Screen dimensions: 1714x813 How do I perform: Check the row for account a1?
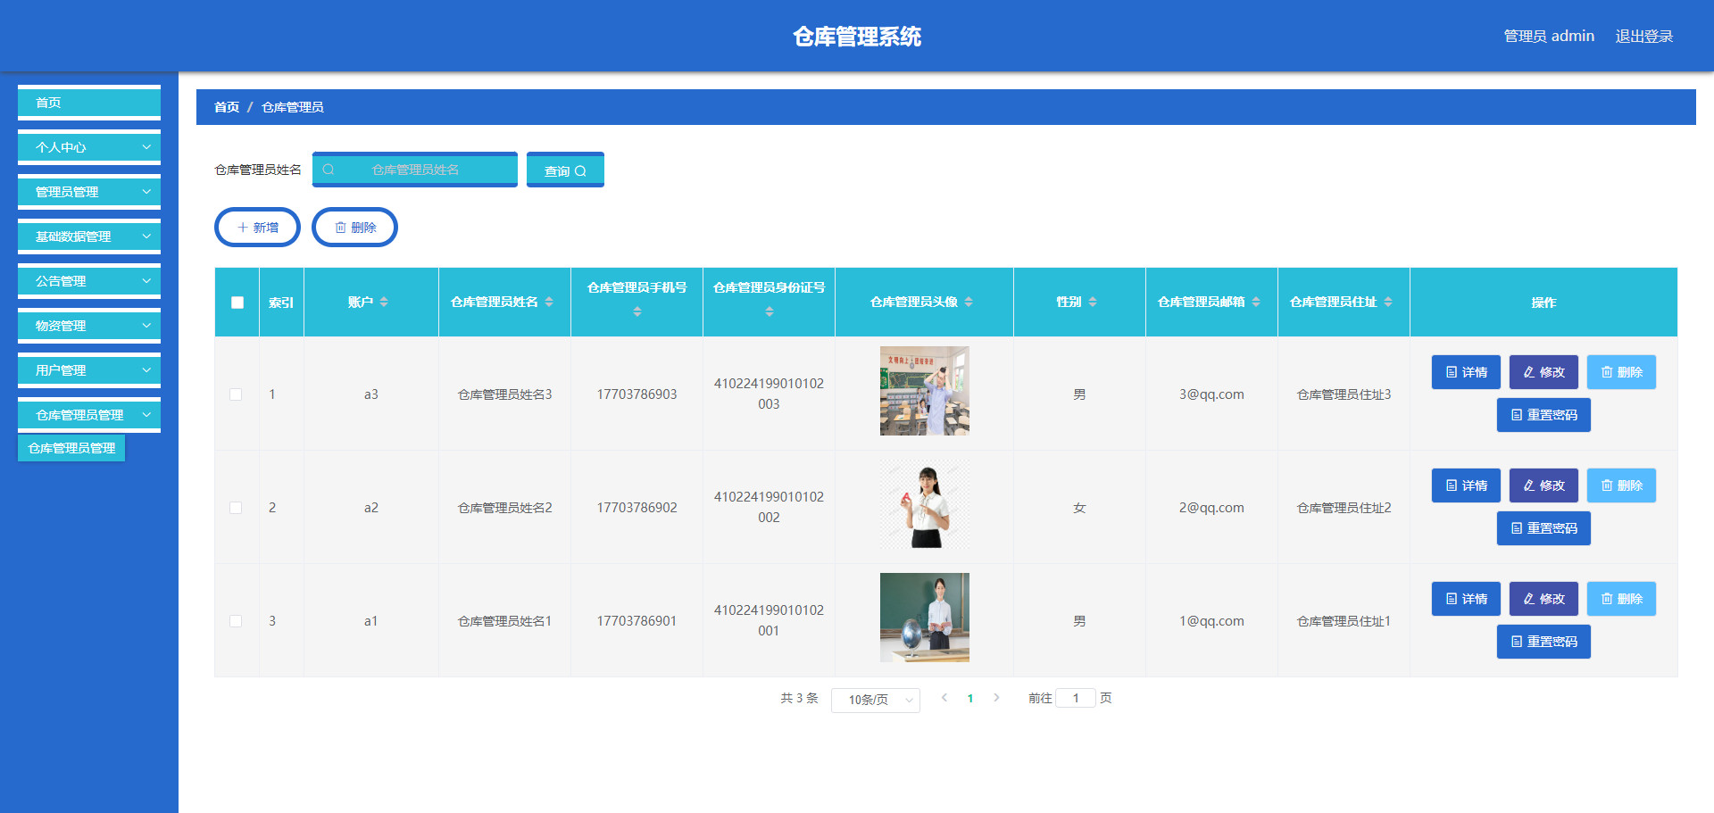(x=236, y=621)
